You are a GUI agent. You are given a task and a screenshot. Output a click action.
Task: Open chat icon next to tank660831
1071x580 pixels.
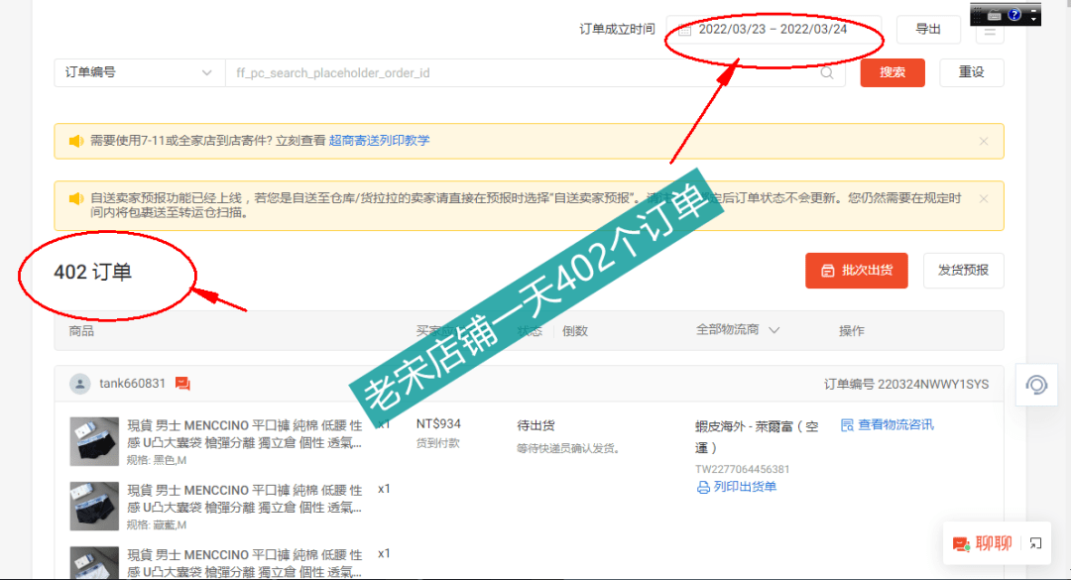[182, 384]
